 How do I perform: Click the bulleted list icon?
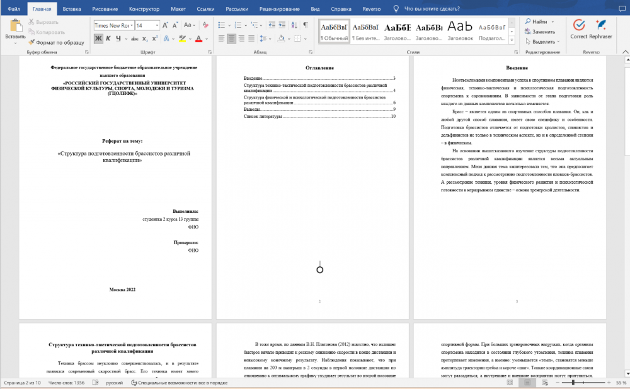(x=221, y=25)
